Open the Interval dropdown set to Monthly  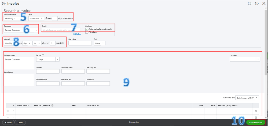[x=11, y=43]
